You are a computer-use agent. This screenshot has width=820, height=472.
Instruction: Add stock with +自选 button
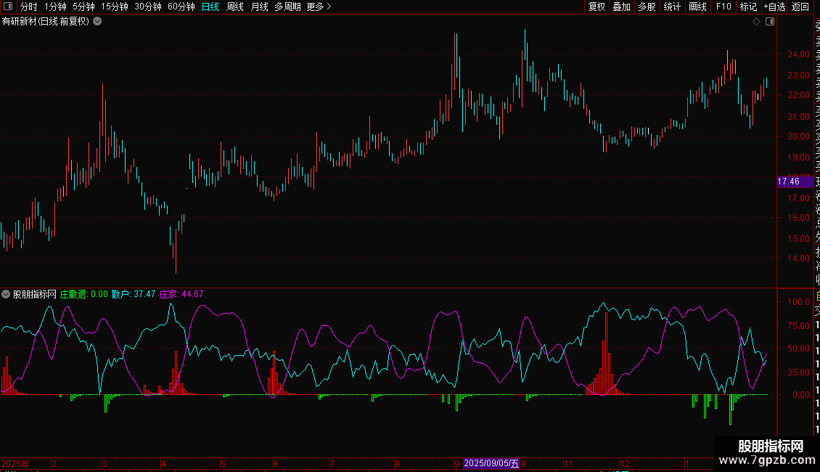click(x=775, y=7)
